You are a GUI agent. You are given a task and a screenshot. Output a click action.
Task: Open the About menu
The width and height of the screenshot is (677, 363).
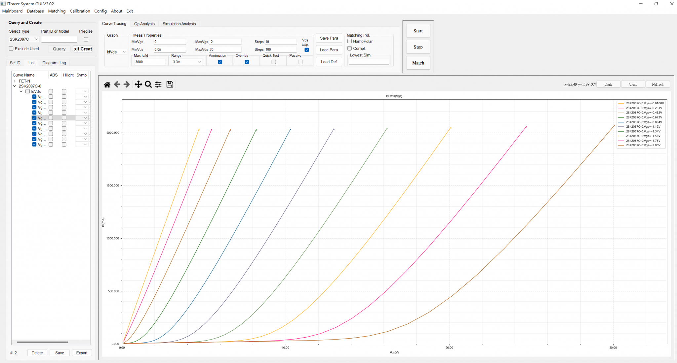coord(117,11)
